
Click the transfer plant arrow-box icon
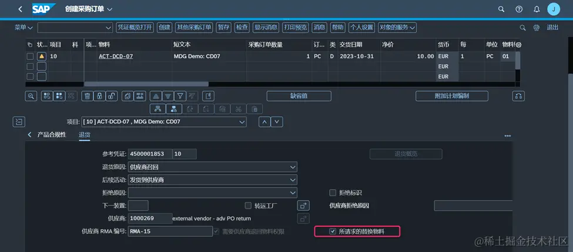303,206
